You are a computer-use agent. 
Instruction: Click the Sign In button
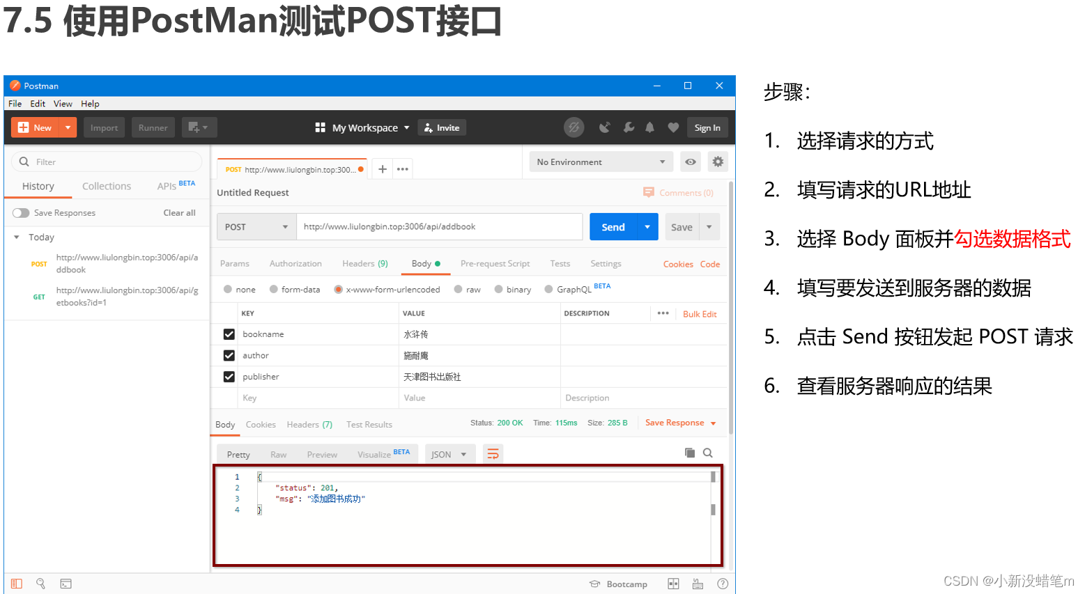click(x=707, y=127)
